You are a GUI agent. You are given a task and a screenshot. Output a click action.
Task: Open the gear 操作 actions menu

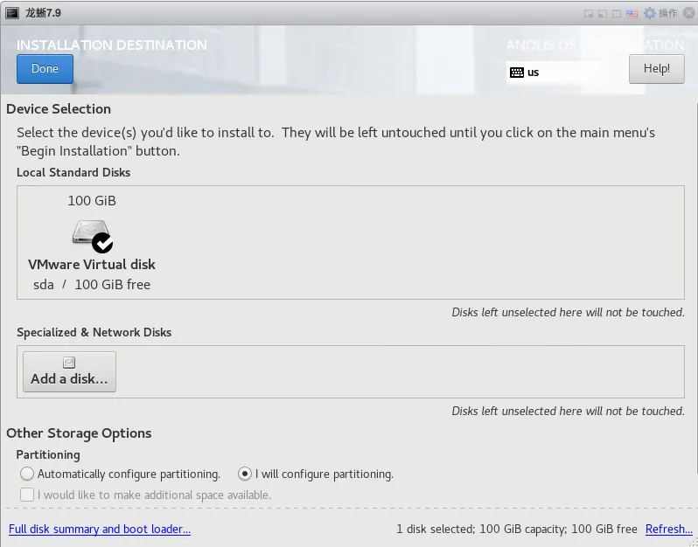coord(660,13)
